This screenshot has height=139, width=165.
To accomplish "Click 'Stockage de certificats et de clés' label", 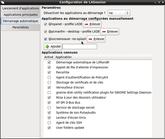I will pos(79,83).
